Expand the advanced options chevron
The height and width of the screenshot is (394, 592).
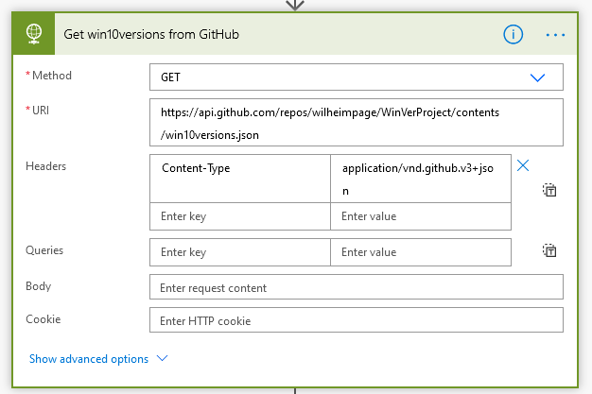pyautogui.click(x=162, y=359)
